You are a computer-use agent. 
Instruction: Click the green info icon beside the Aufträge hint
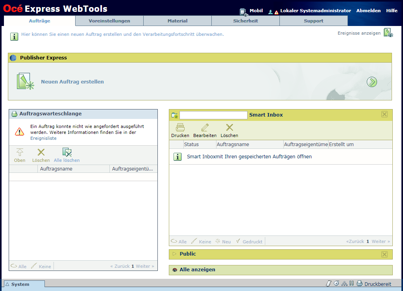[14, 37]
